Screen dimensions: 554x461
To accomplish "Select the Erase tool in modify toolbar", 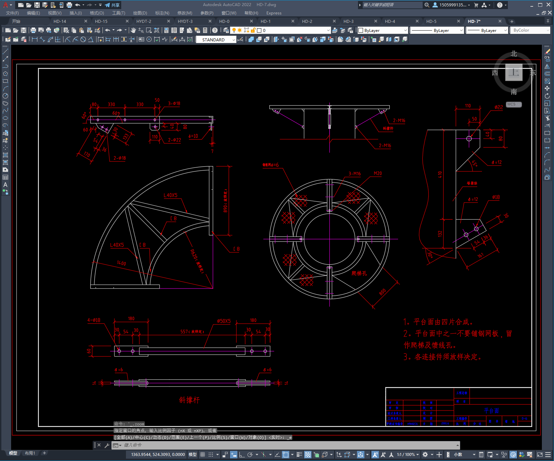I will click(x=547, y=51).
